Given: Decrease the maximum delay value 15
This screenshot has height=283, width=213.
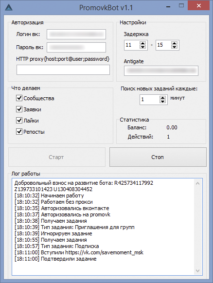Looking at the screenshot, I should [174, 47].
